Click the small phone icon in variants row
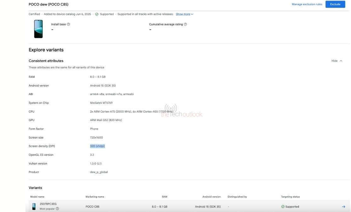 click(34, 206)
